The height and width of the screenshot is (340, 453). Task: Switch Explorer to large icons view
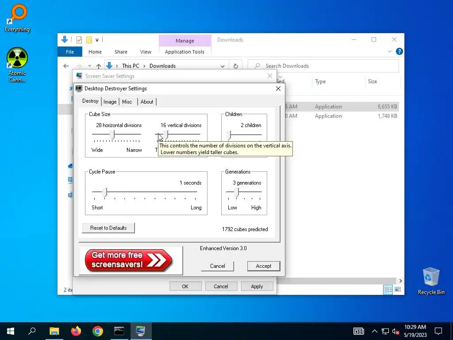coord(398,290)
